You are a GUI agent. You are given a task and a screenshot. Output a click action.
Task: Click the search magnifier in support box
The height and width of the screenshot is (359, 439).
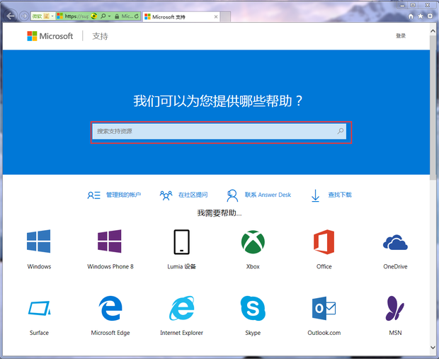tap(341, 131)
